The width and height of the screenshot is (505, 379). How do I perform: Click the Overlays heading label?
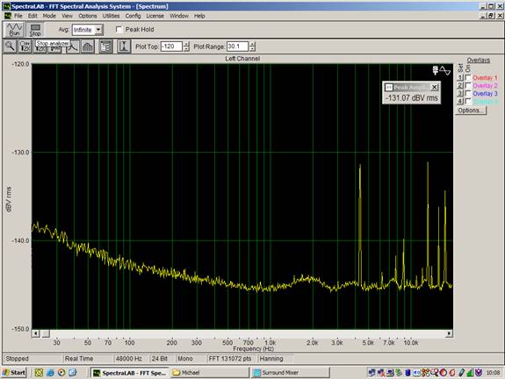pyautogui.click(x=479, y=61)
